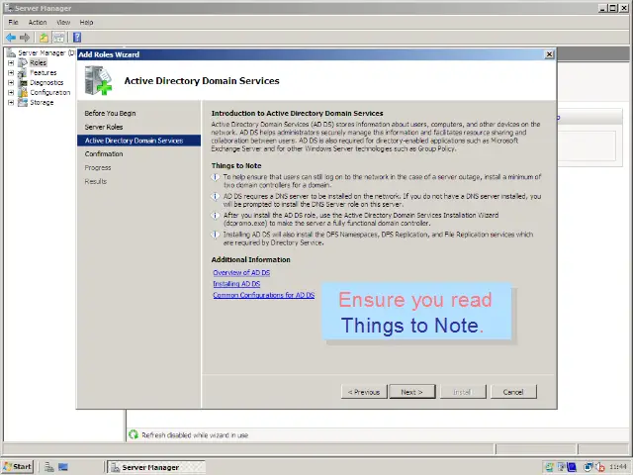Open the Overview of AD DS link

[241, 273]
